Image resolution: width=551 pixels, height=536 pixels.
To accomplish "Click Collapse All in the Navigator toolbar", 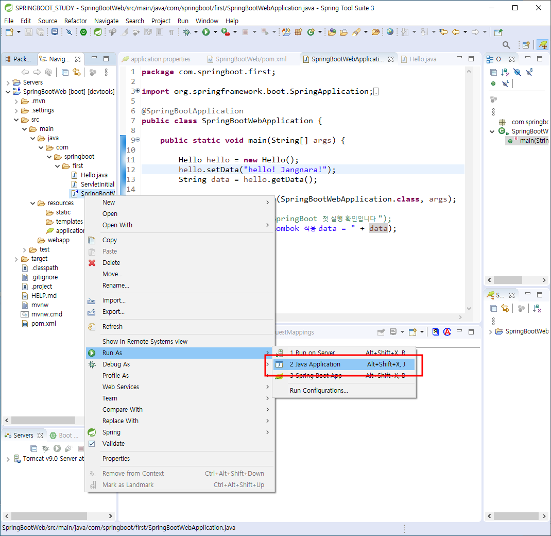I will point(65,73).
